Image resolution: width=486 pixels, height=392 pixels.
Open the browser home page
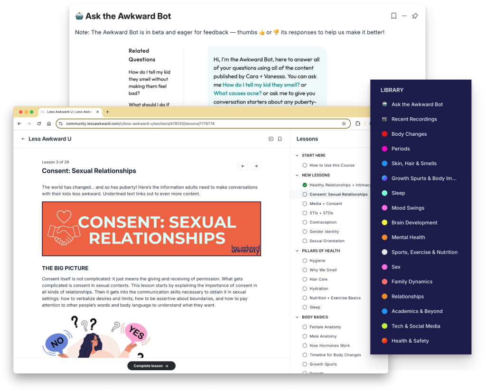pyautogui.click(x=49, y=124)
